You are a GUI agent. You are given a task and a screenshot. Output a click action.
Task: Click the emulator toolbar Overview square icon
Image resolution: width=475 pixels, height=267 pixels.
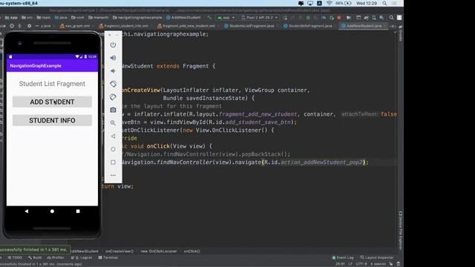pos(113,162)
